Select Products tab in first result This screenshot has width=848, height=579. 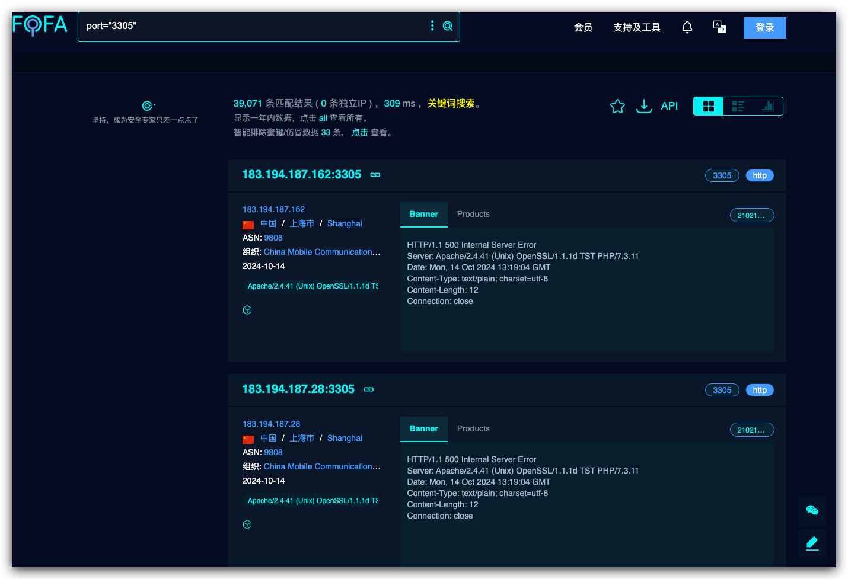click(473, 215)
